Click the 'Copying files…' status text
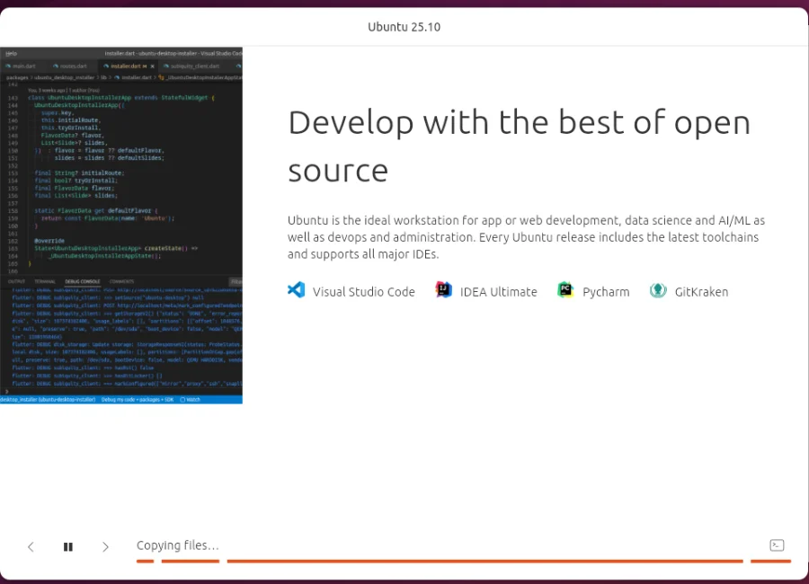The image size is (809, 584). click(177, 545)
